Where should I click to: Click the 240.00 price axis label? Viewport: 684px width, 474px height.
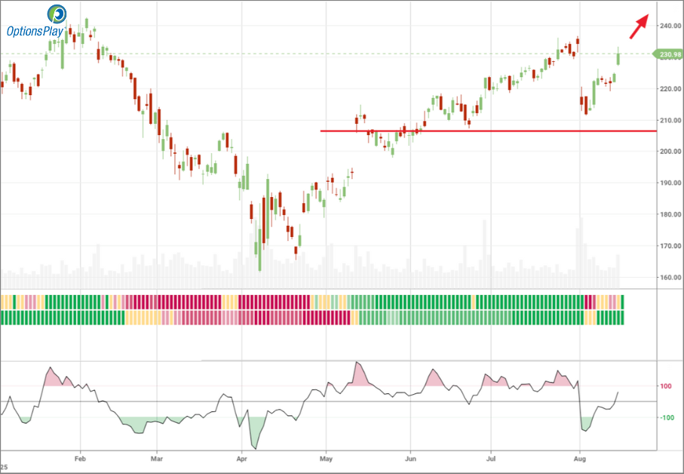[x=670, y=26]
